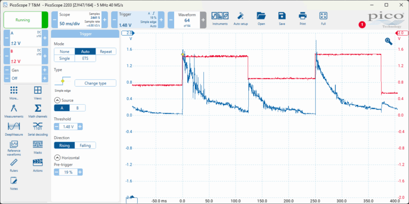409x204 pixels.
Task: Click the zoom magnifier on graph
Action: [388, 41]
